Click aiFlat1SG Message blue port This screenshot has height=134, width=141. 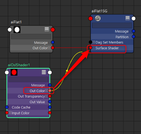[133, 31]
